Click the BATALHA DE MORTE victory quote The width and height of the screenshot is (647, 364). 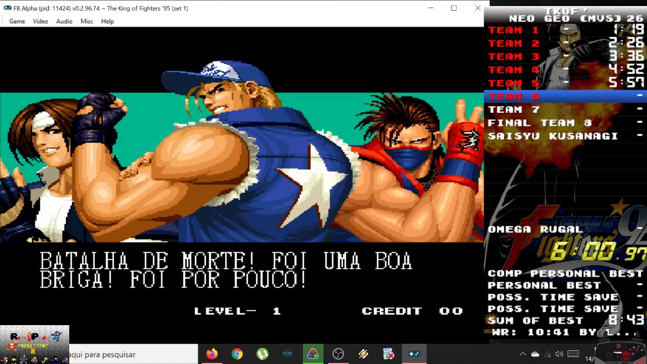click(x=226, y=271)
